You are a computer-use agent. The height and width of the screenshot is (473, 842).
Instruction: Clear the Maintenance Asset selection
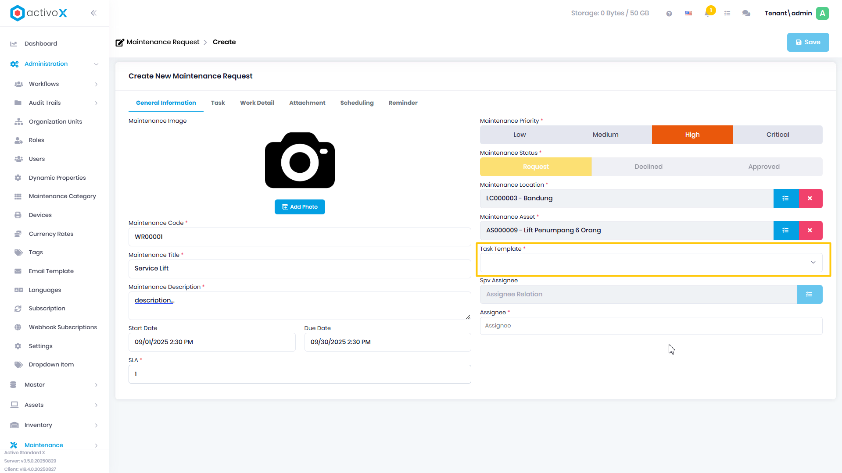pos(810,231)
